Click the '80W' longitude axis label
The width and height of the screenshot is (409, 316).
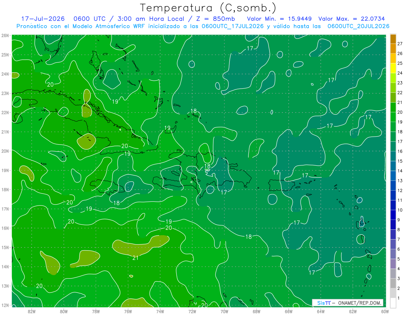click(x=64, y=311)
